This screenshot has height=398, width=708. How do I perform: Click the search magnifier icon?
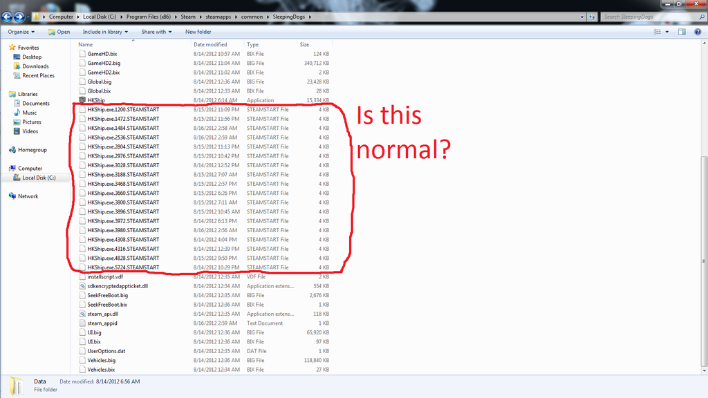click(x=702, y=17)
